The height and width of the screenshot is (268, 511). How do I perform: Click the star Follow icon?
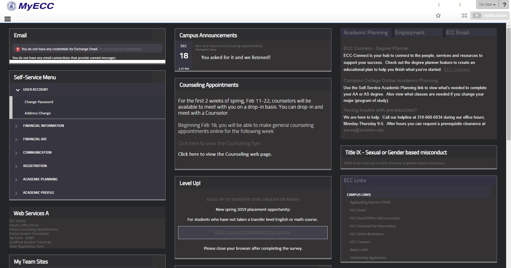tap(438, 16)
